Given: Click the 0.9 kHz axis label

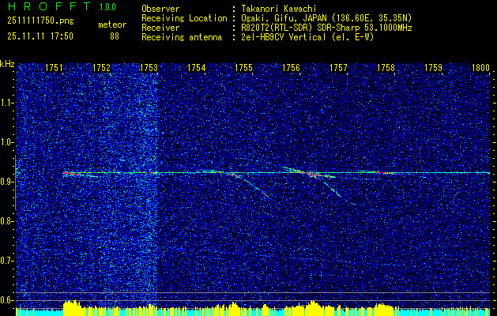Looking at the screenshot, I should (x=6, y=182).
